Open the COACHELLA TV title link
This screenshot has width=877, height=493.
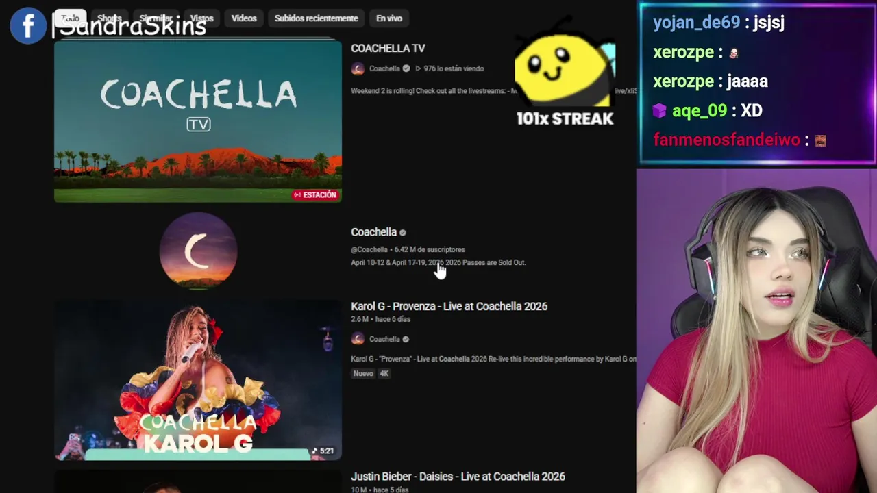click(x=388, y=48)
